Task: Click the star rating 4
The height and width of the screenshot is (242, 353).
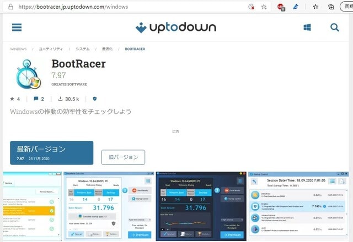Action: pos(15,99)
